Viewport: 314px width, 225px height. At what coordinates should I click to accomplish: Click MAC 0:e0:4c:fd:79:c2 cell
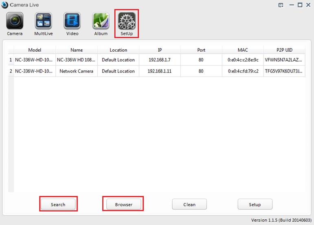[243, 71]
